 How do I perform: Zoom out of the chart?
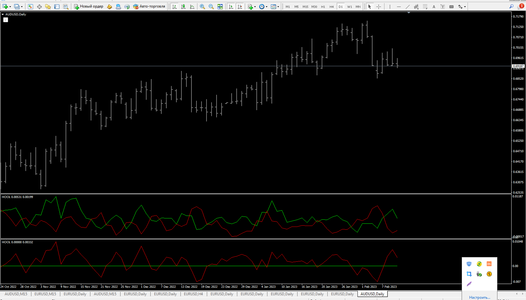211,7
